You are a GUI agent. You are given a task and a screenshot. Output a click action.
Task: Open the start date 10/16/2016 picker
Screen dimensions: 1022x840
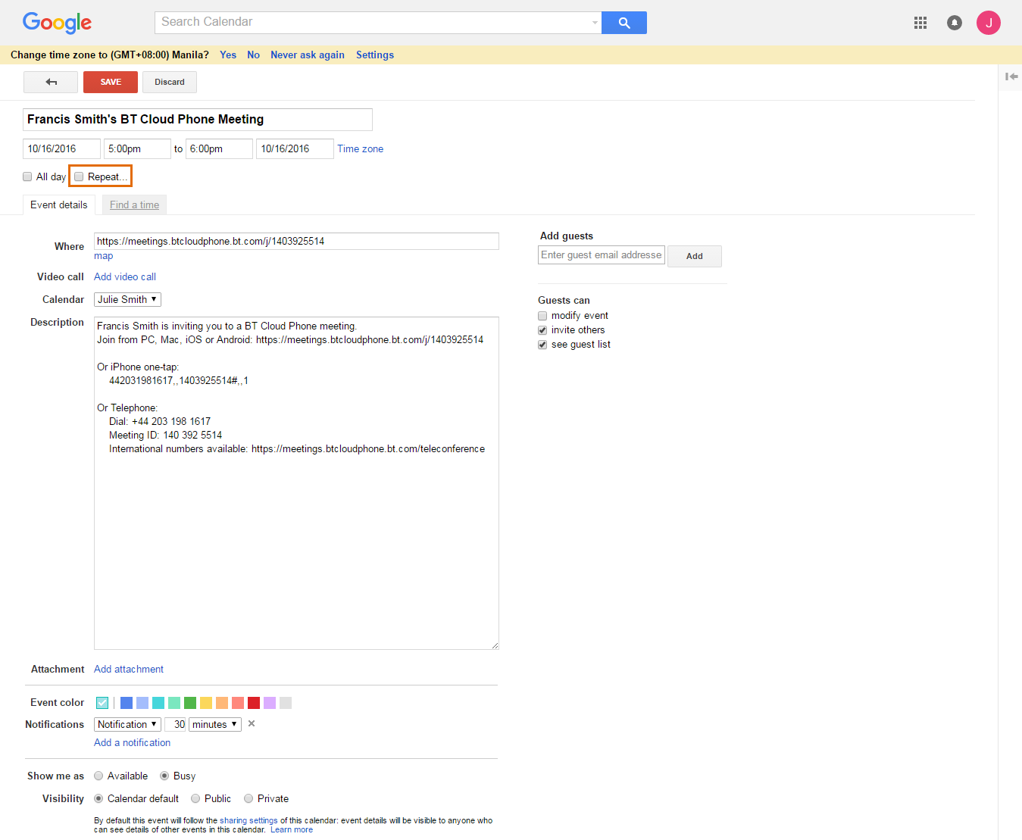point(61,149)
